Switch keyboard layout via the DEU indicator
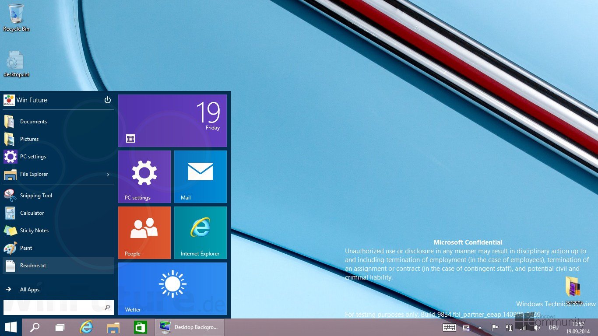Viewport: 598px width, 336px height. (553, 327)
